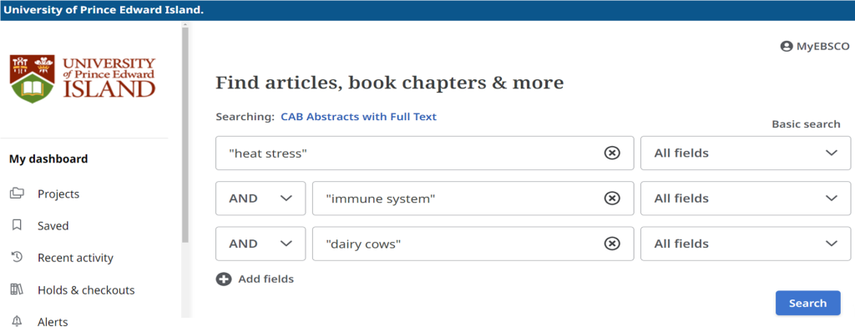Change the AND operator before "immune system"
This screenshot has width=855, height=332.
261,199
